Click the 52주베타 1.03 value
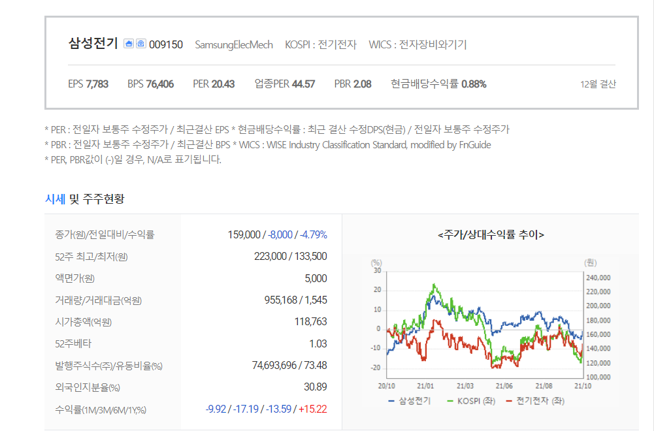654x431 pixels. (x=318, y=344)
